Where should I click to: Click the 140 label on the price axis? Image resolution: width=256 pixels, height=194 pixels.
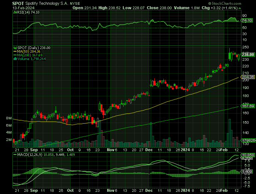(245, 133)
